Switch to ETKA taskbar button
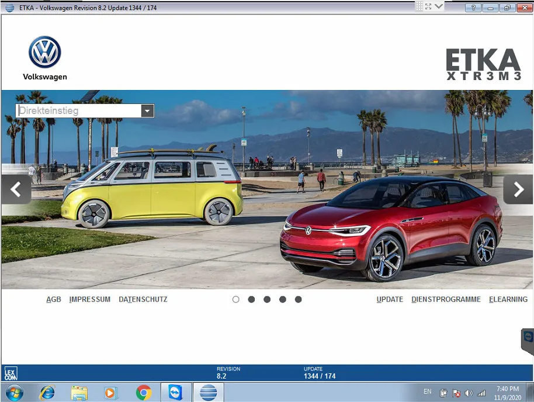534x402 pixels. point(209,393)
